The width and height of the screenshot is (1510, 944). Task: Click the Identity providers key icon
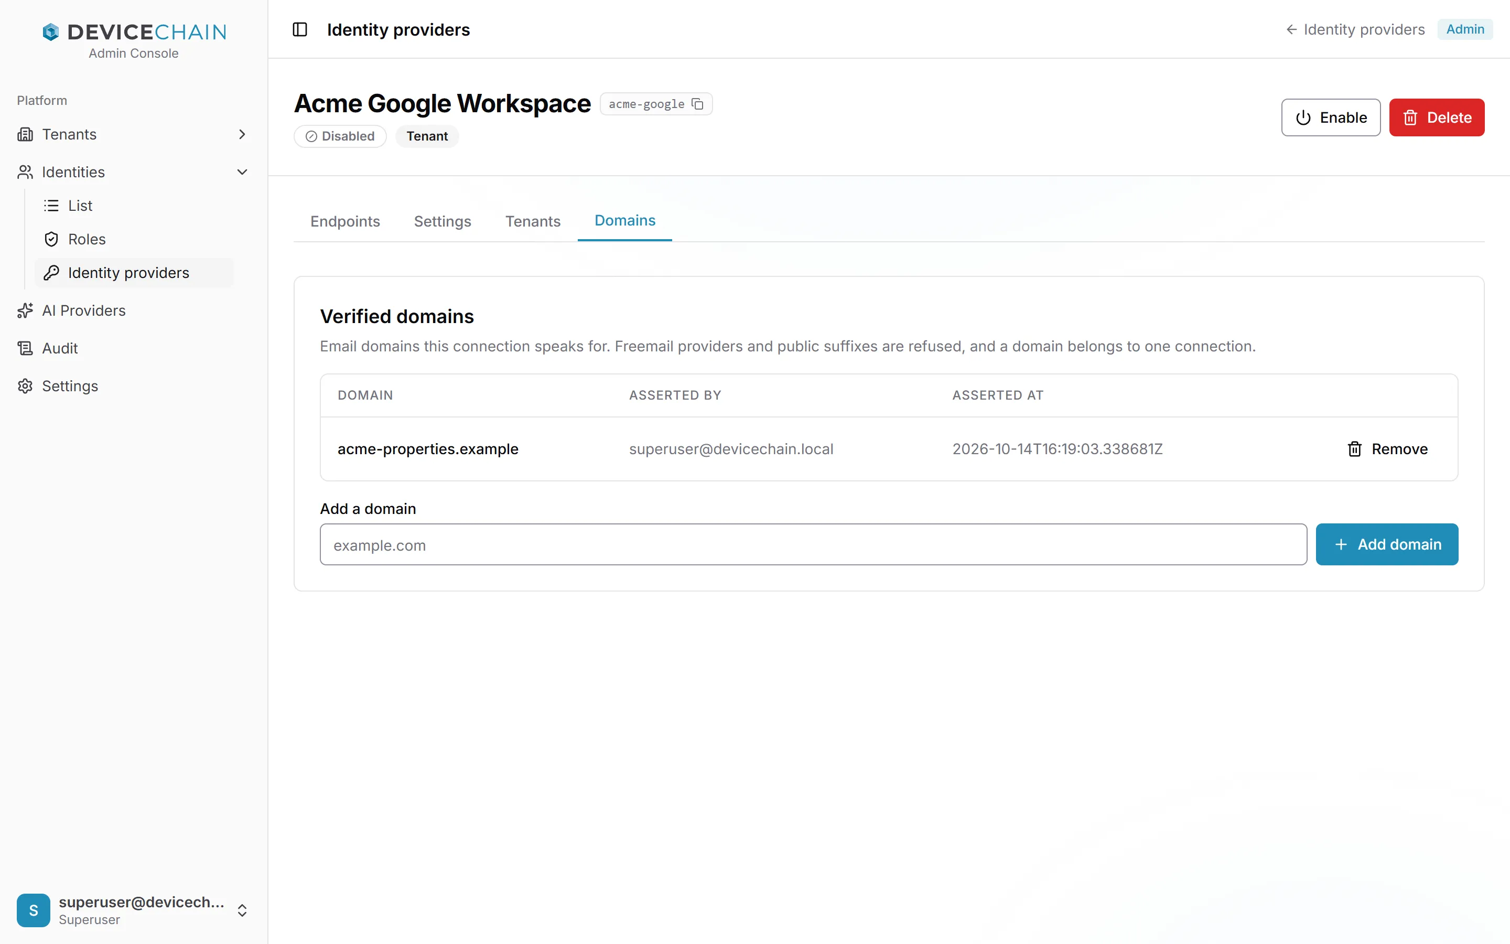coord(51,273)
